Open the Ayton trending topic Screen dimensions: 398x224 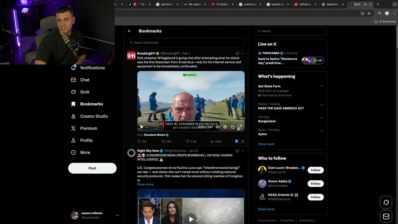[262, 134]
